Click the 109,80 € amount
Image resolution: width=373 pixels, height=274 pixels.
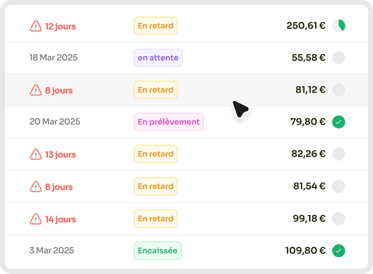pos(305,250)
